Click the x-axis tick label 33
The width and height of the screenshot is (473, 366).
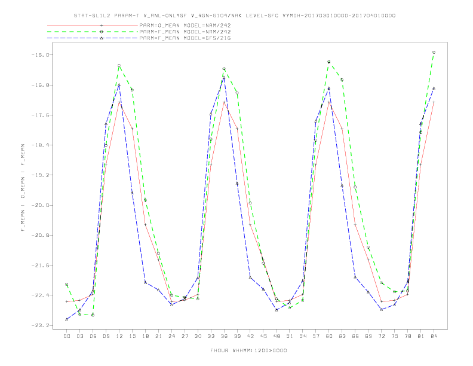[x=211, y=336]
